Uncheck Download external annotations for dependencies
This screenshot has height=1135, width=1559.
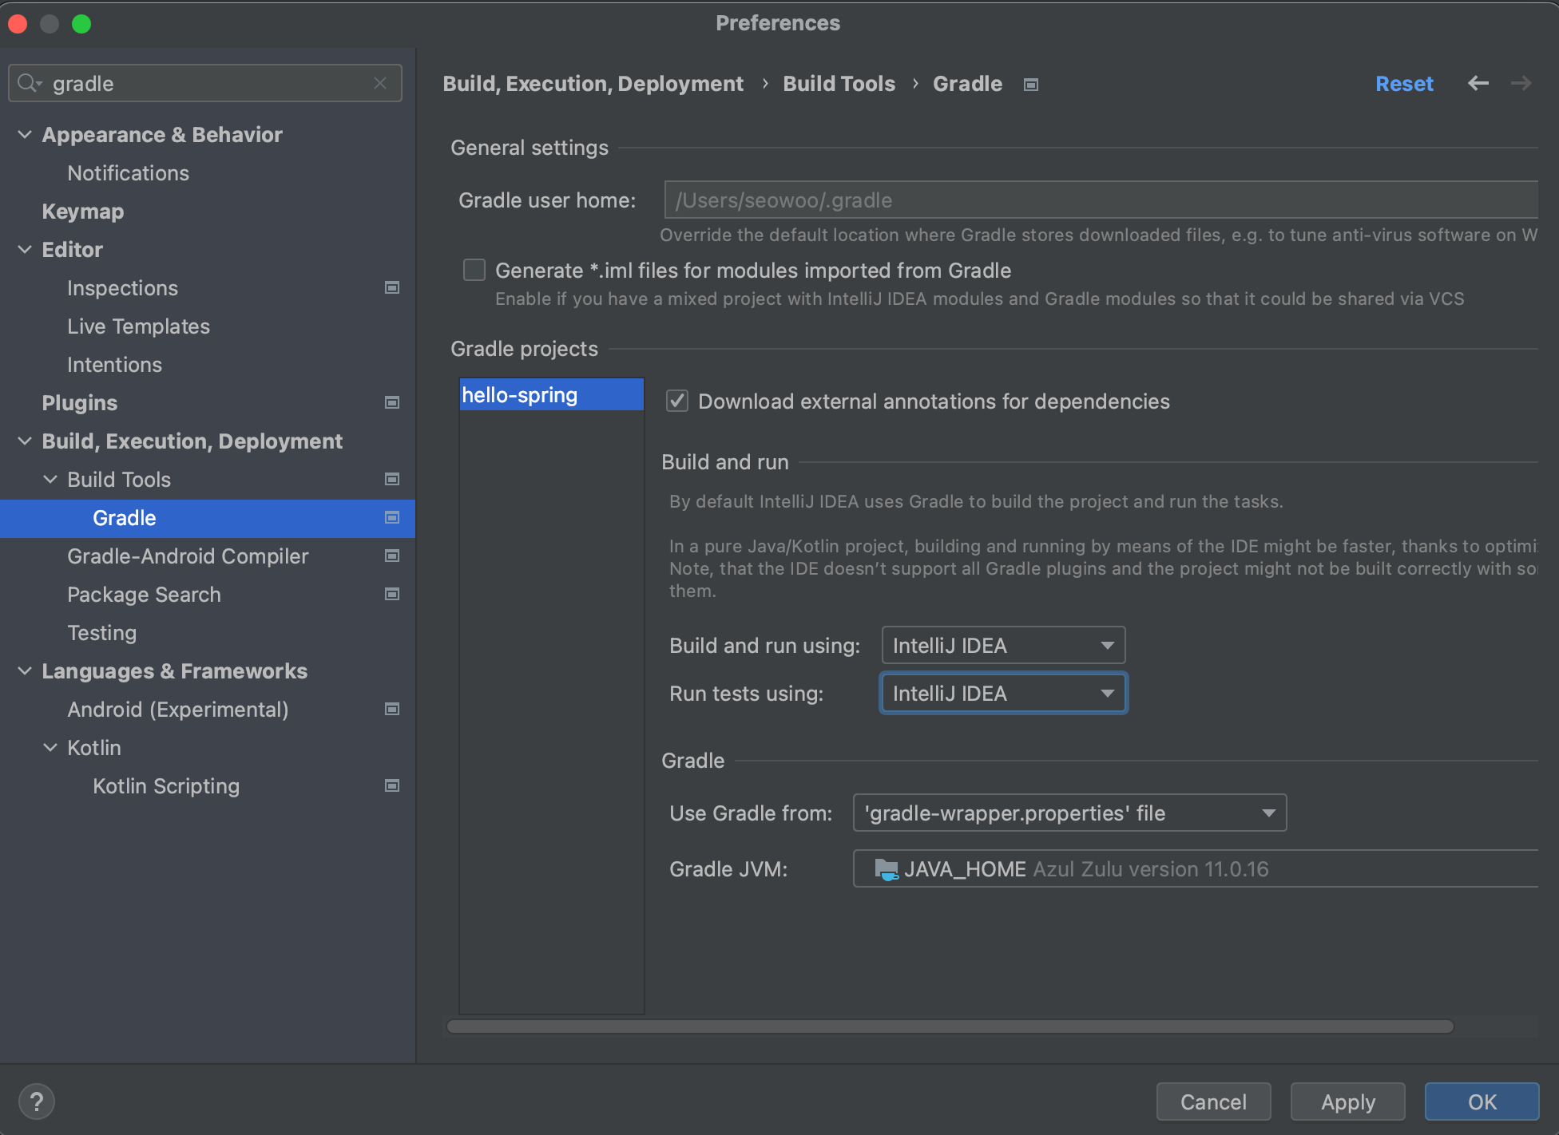pyautogui.click(x=677, y=401)
